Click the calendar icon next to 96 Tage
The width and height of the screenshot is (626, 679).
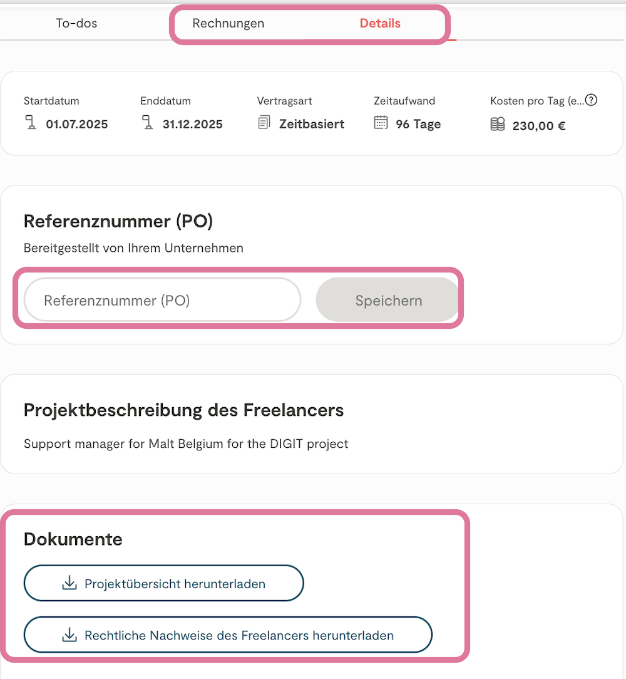[x=381, y=123]
